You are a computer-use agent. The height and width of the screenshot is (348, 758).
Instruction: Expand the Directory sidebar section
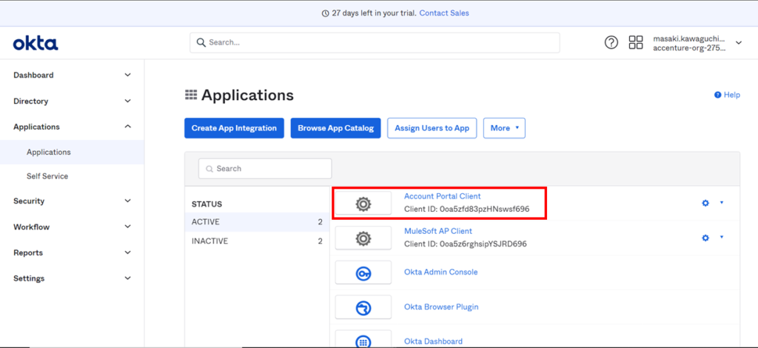72,101
